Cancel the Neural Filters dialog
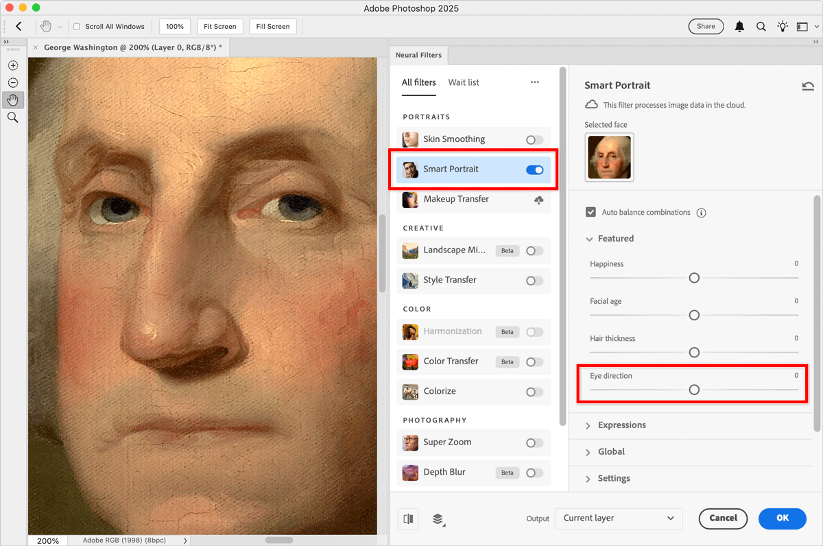The height and width of the screenshot is (546, 823). [x=724, y=519]
